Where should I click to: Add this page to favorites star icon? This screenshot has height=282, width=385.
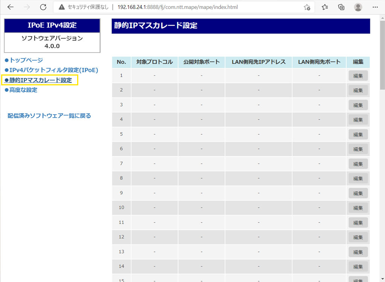click(x=307, y=7)
